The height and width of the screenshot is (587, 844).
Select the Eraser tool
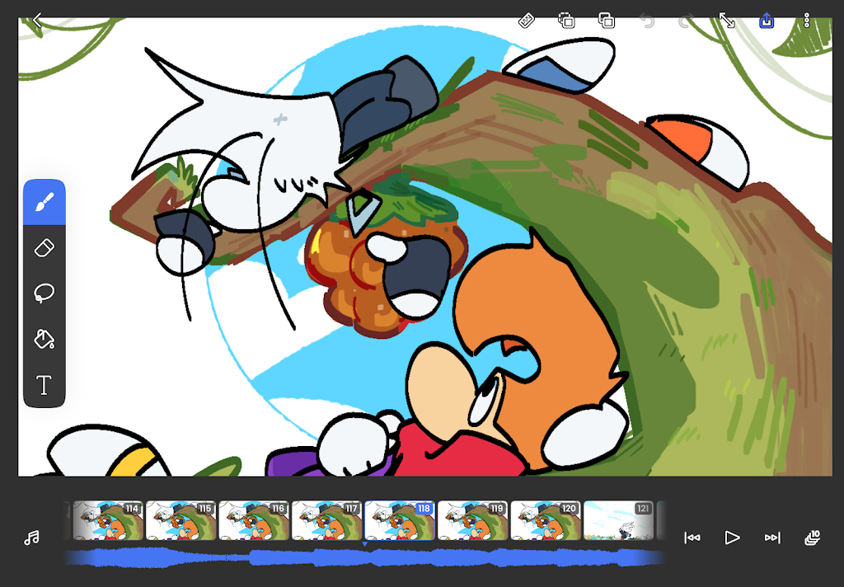pos(45,248)
